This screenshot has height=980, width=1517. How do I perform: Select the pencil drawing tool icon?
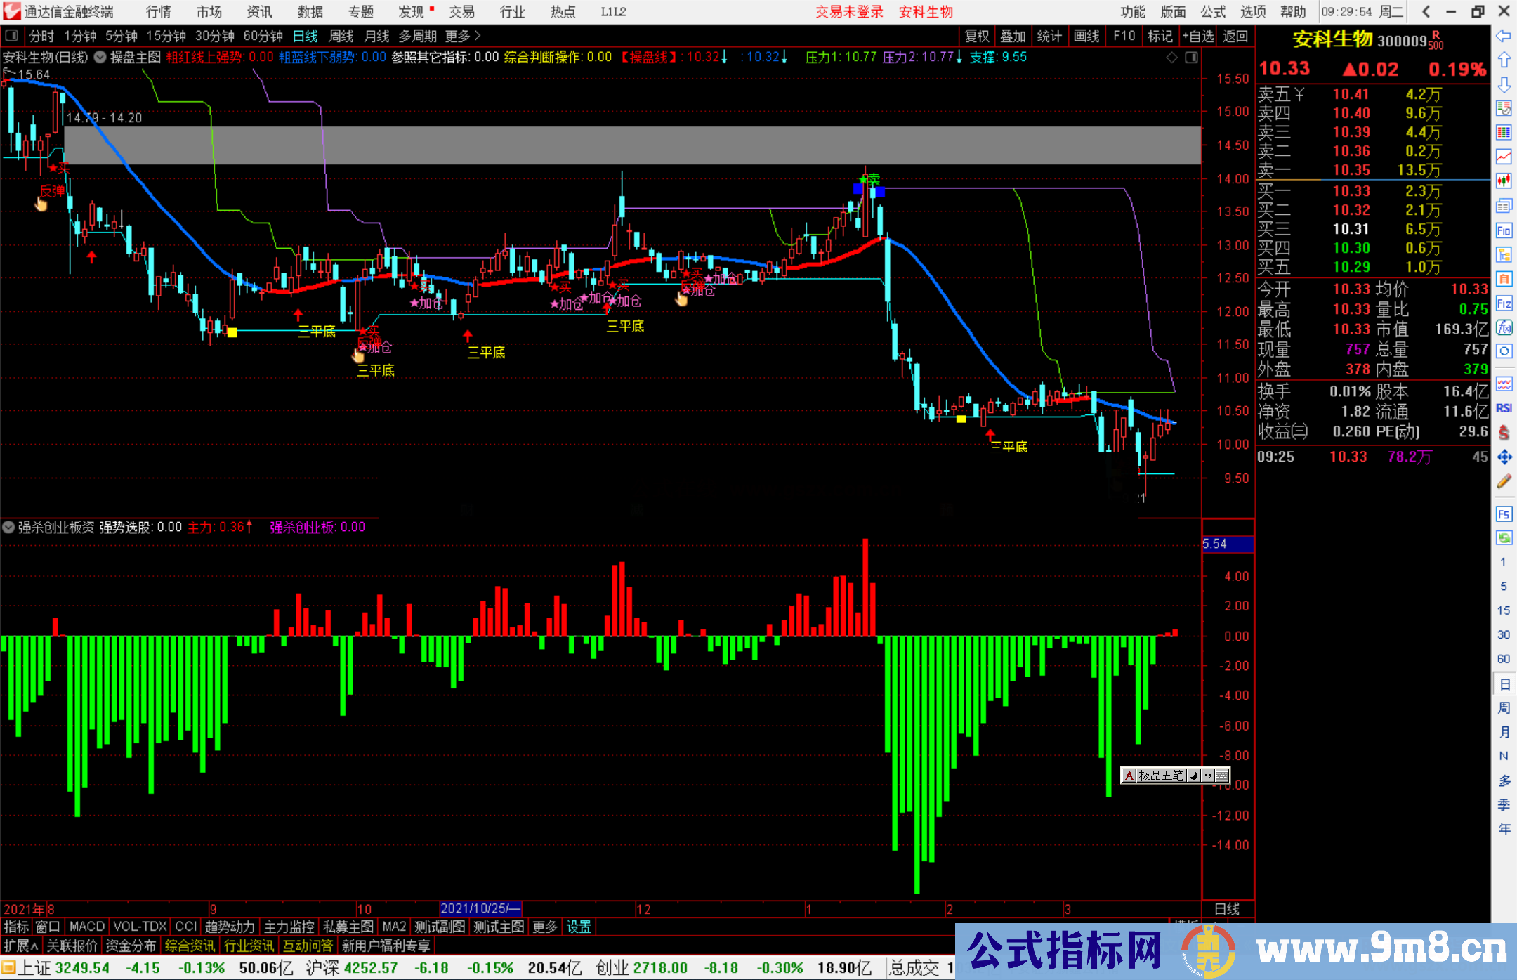[1504, 482]
